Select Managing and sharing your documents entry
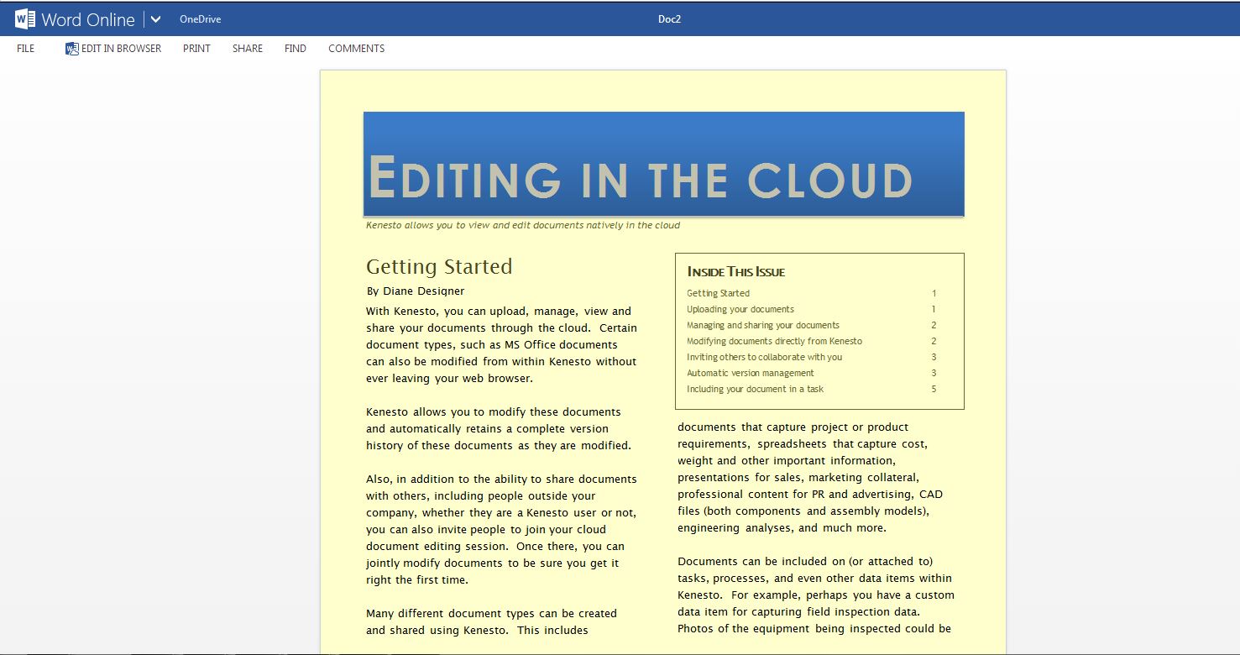 coord(763,325)
